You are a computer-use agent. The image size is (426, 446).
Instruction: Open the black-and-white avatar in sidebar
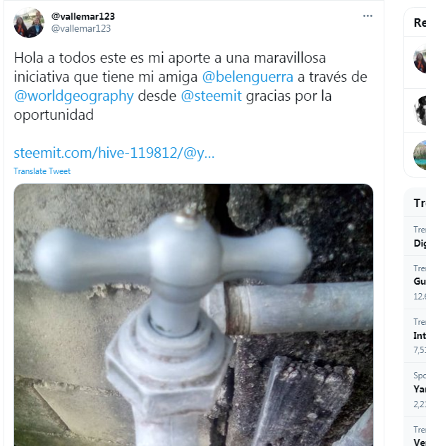click(420, 111)
